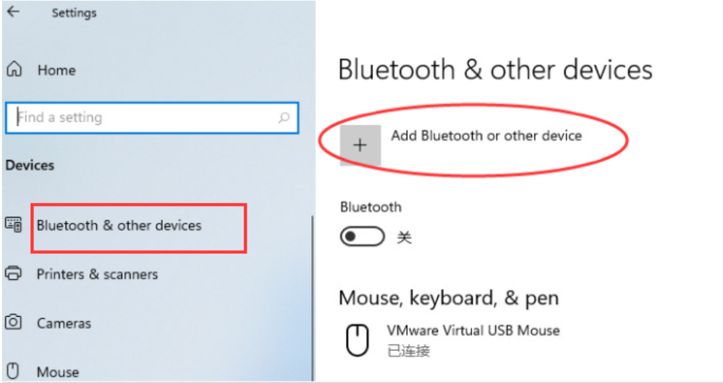Viewport: 723px width, 383px height.
Task: Open the Mouse settings label
Action: (x=58, y=372)
